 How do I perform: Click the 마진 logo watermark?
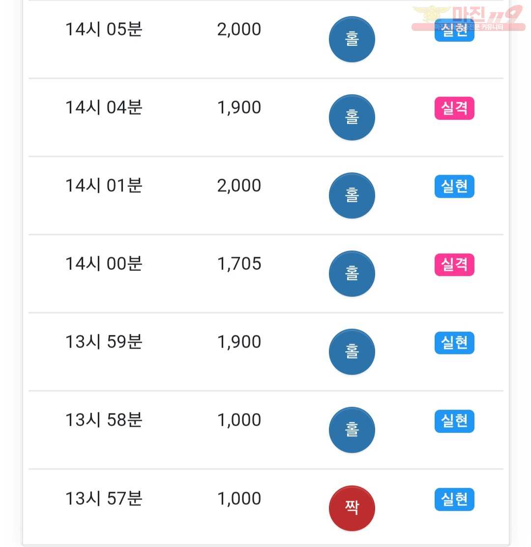click(469, 17)
